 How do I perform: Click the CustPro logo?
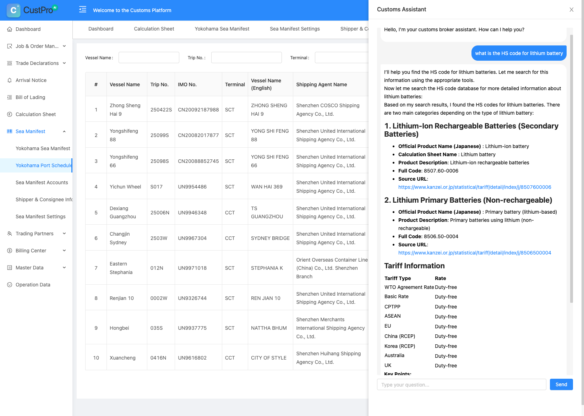click(x=27, y=10)
